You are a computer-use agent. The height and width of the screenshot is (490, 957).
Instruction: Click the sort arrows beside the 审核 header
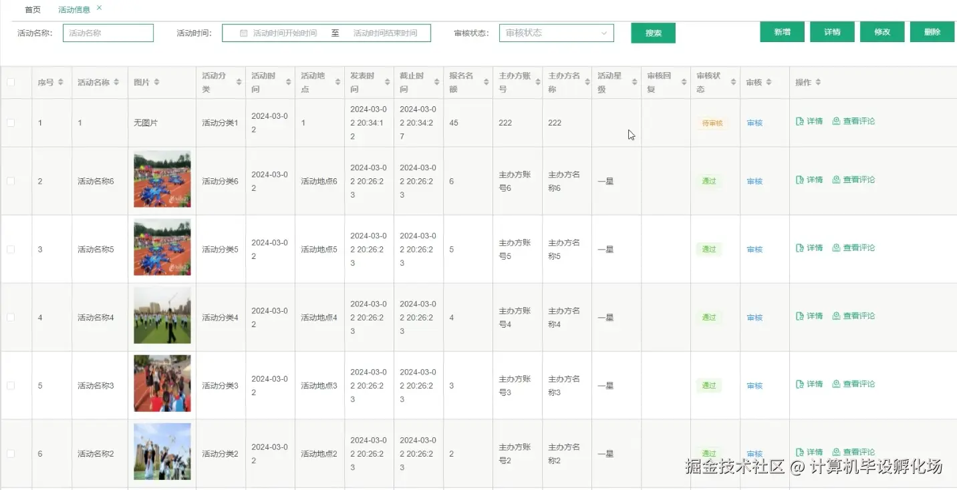pos(769,82)
